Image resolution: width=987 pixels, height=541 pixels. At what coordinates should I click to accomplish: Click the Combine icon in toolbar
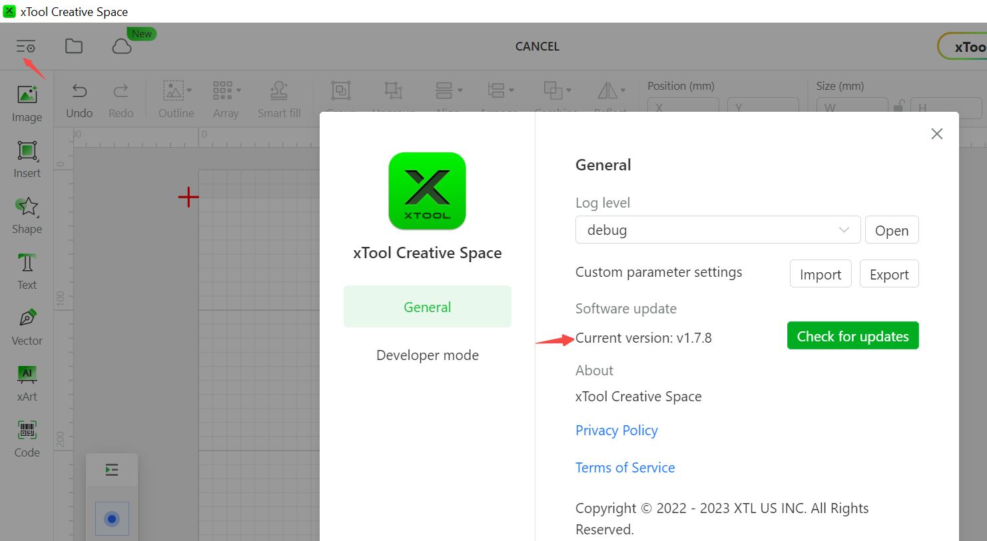click(x=553, y=90)
